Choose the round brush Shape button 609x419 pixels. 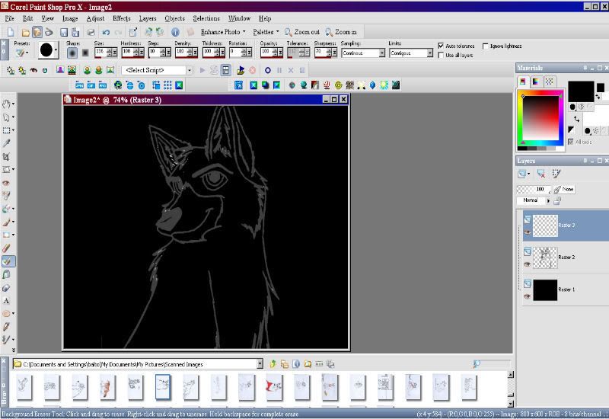point(72,53)
